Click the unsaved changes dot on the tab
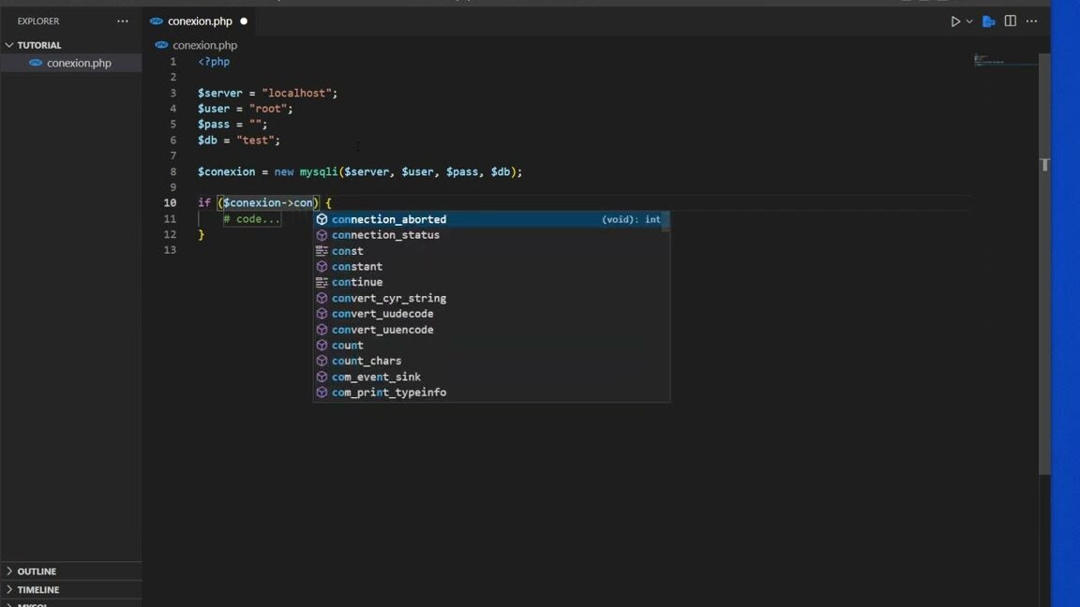The height and width of the screenshot is (607, 1080). (x=242, y=20)
